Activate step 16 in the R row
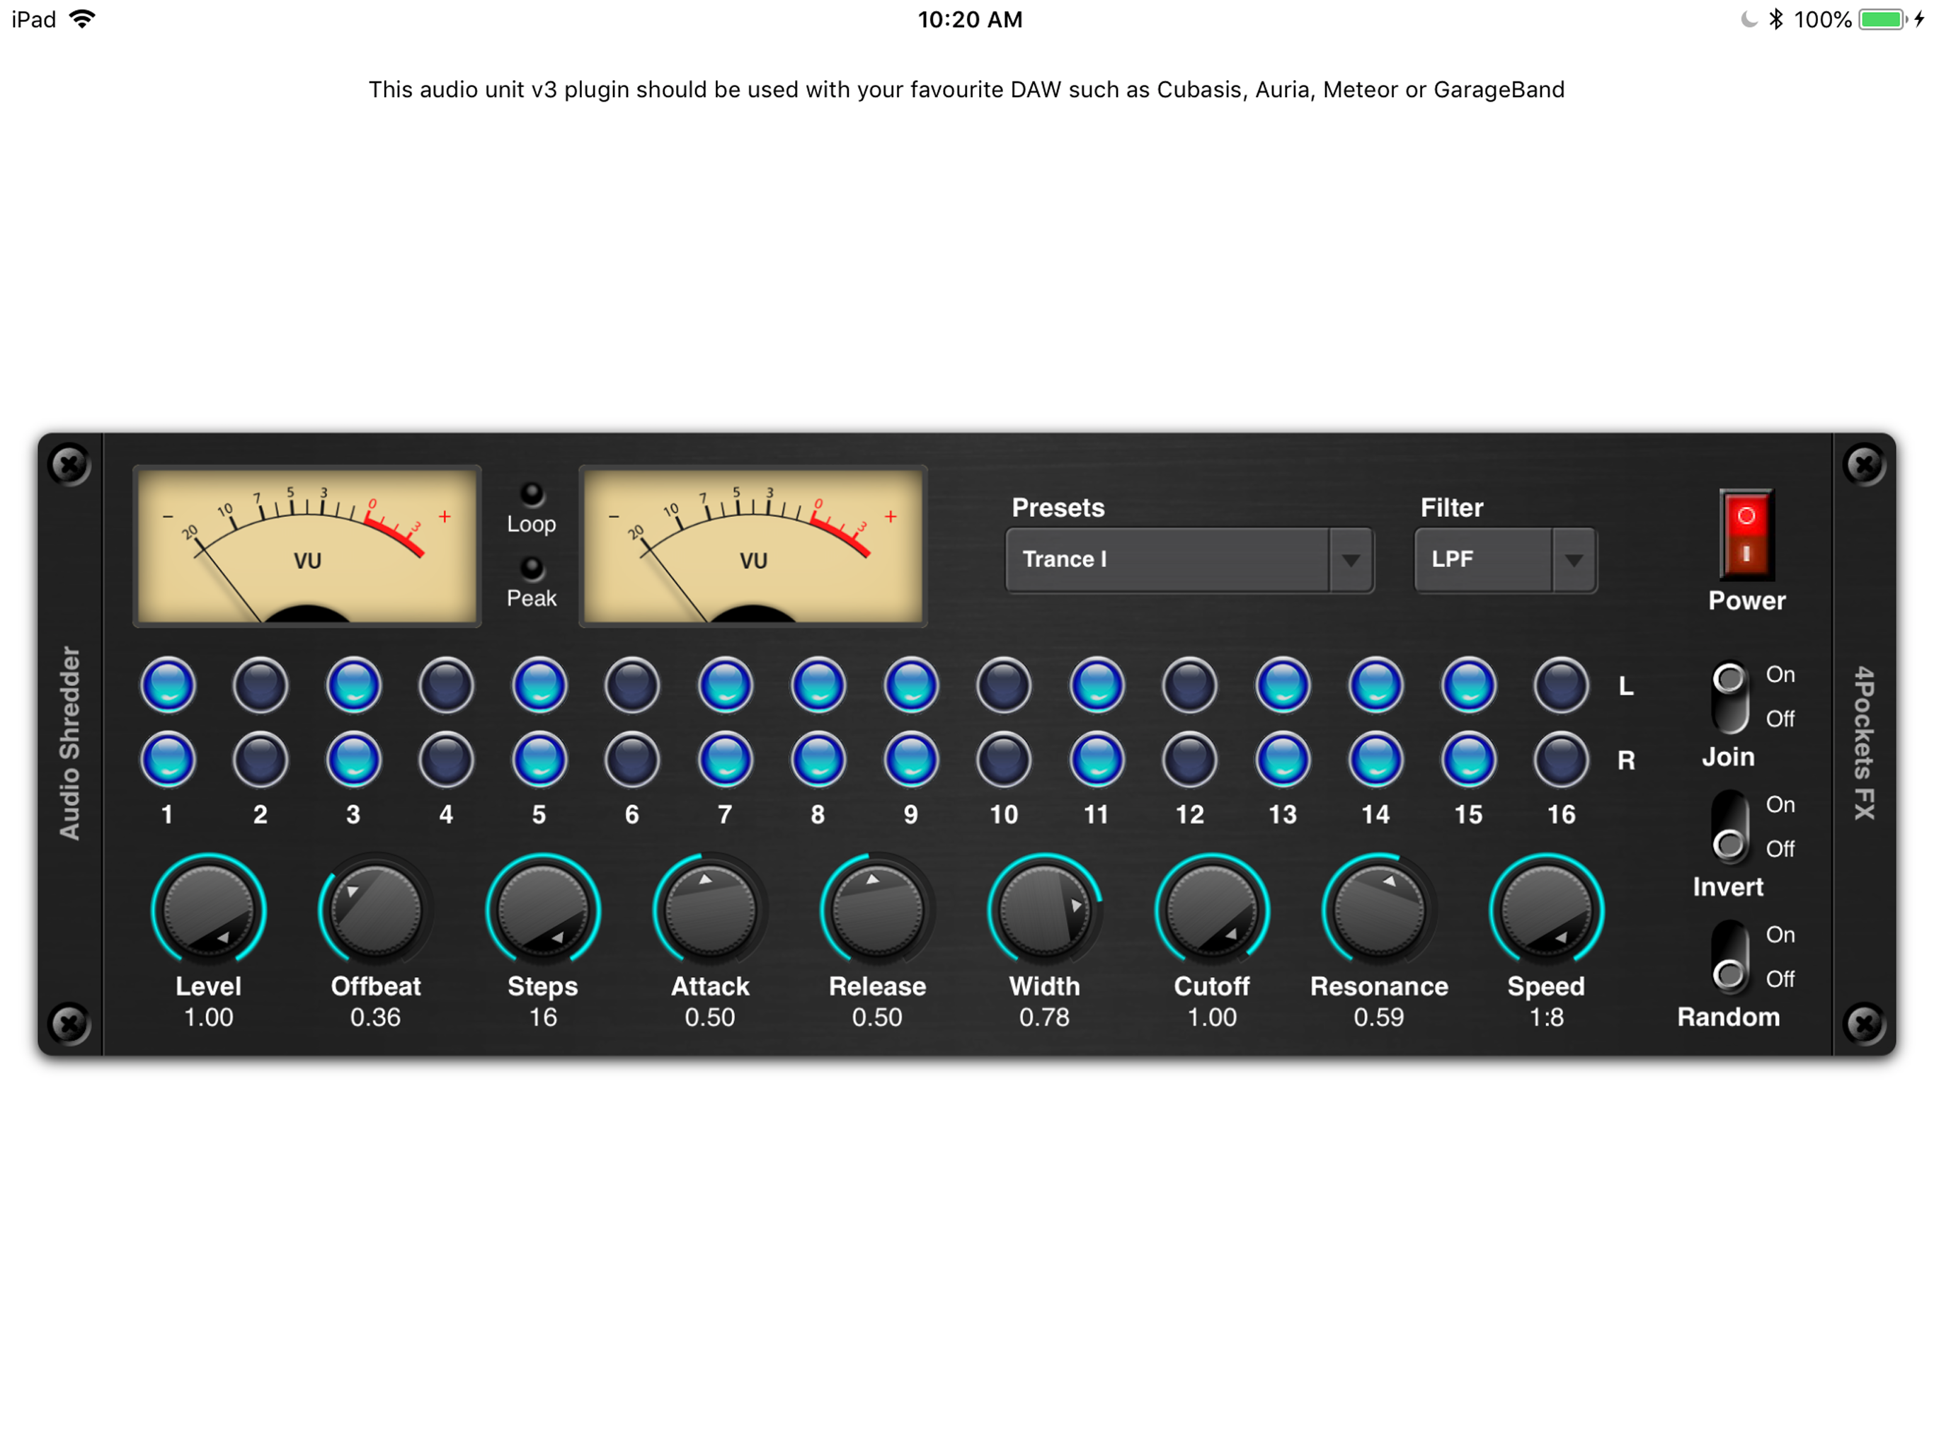1934x1450 pixels. (1560, 760)
